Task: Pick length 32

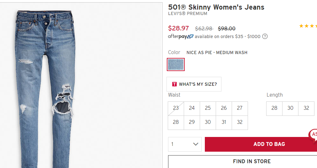Action: click(x=306, y=108)
